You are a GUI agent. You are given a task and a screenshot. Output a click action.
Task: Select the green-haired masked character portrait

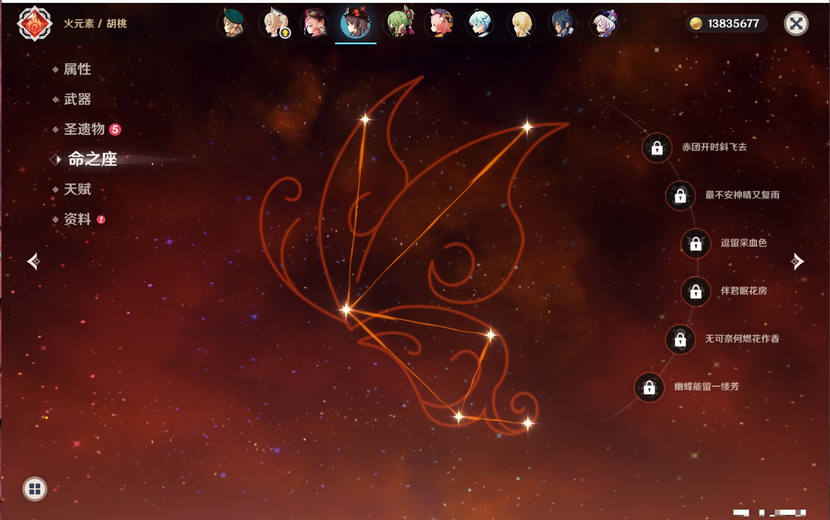click(x=399, y=24)
